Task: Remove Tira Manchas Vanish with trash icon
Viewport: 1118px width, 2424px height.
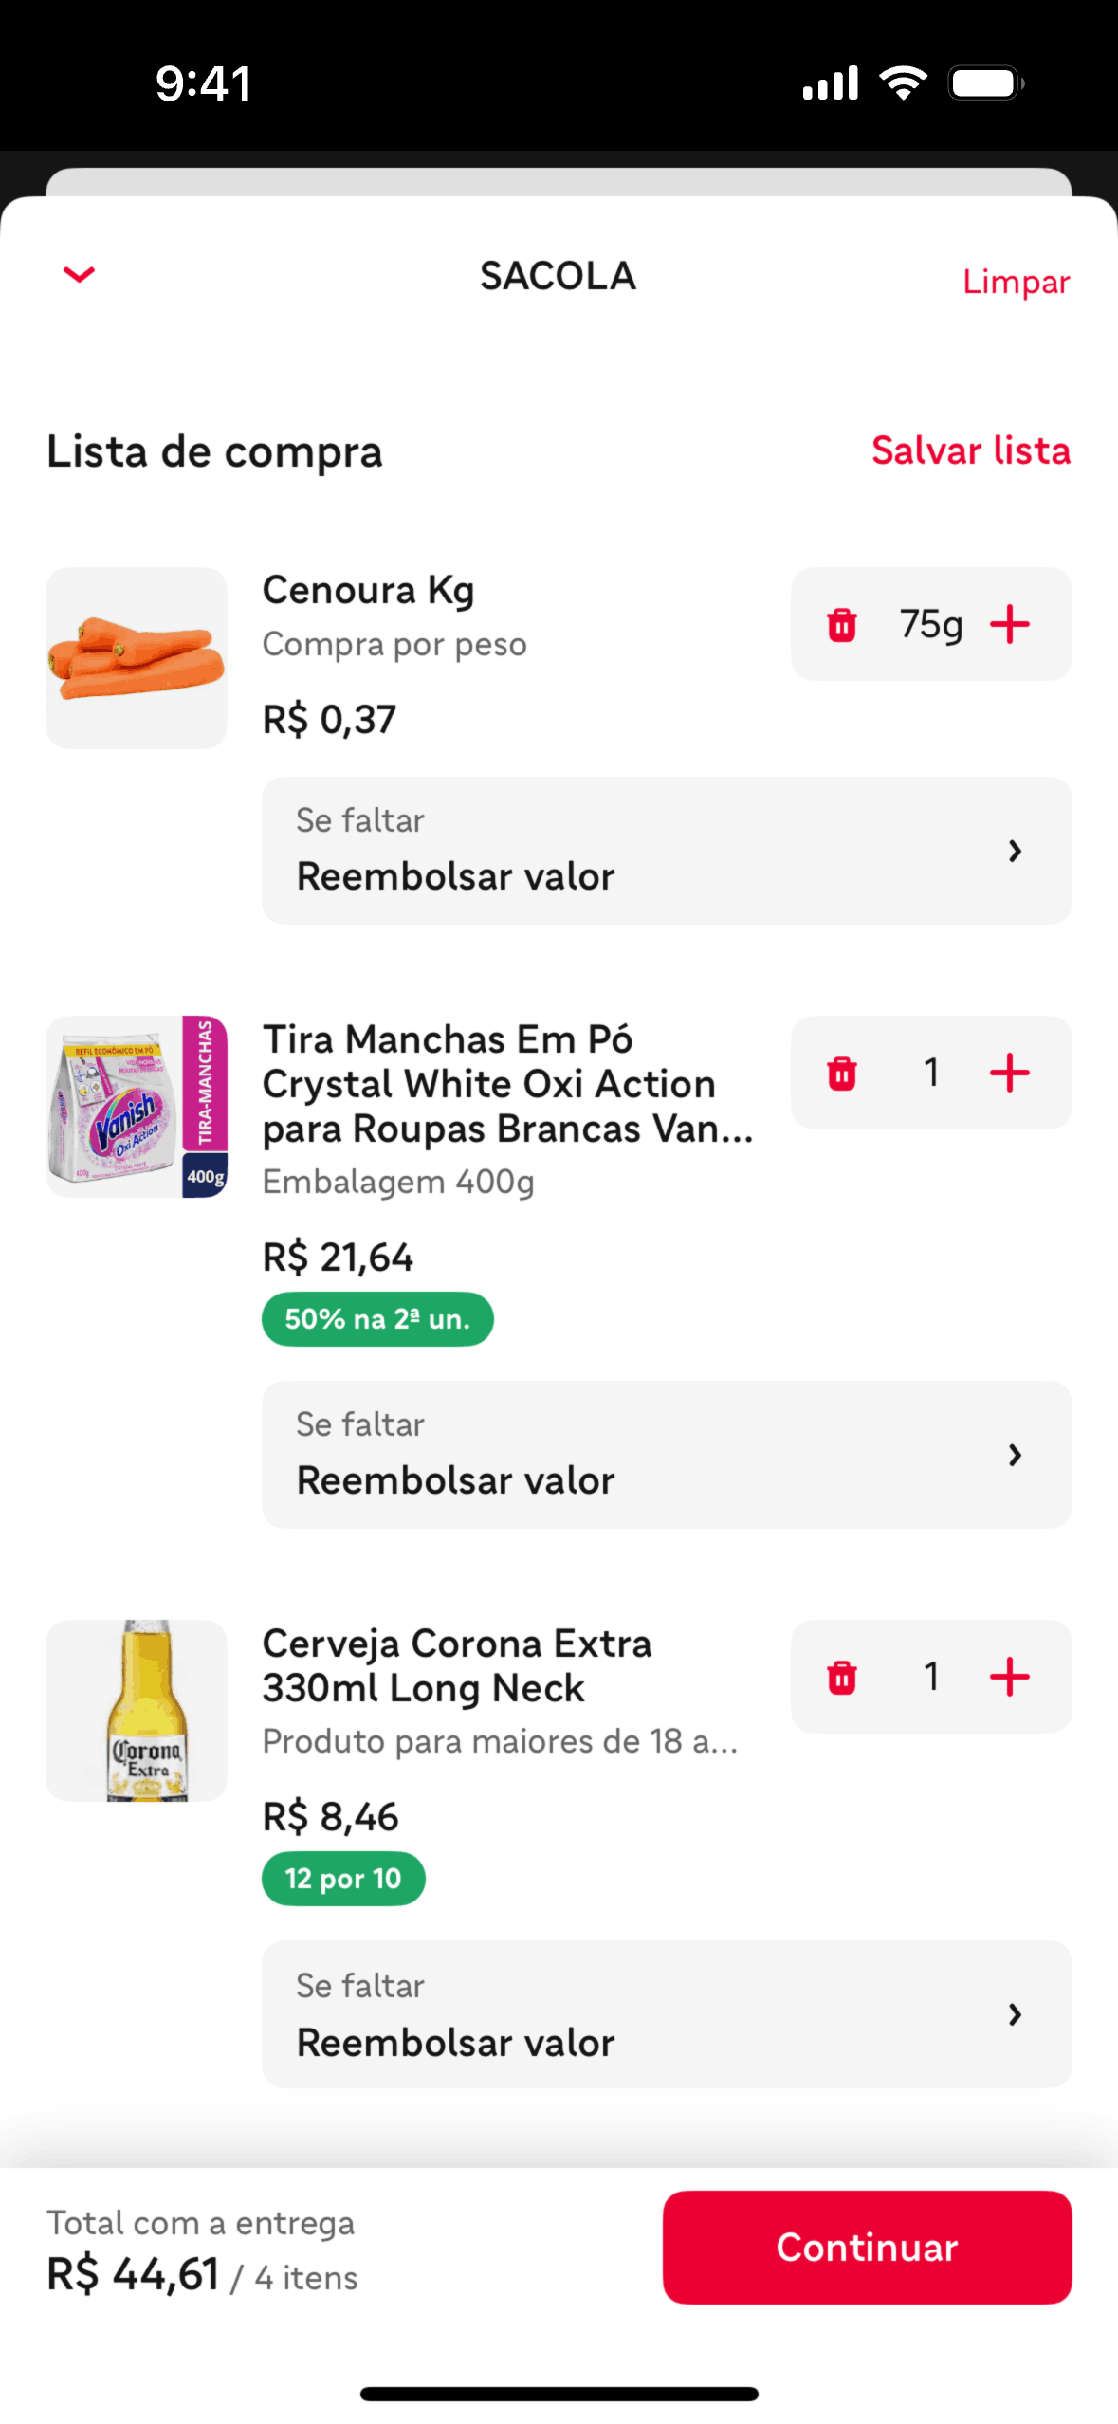Action: click(842, 1074)
